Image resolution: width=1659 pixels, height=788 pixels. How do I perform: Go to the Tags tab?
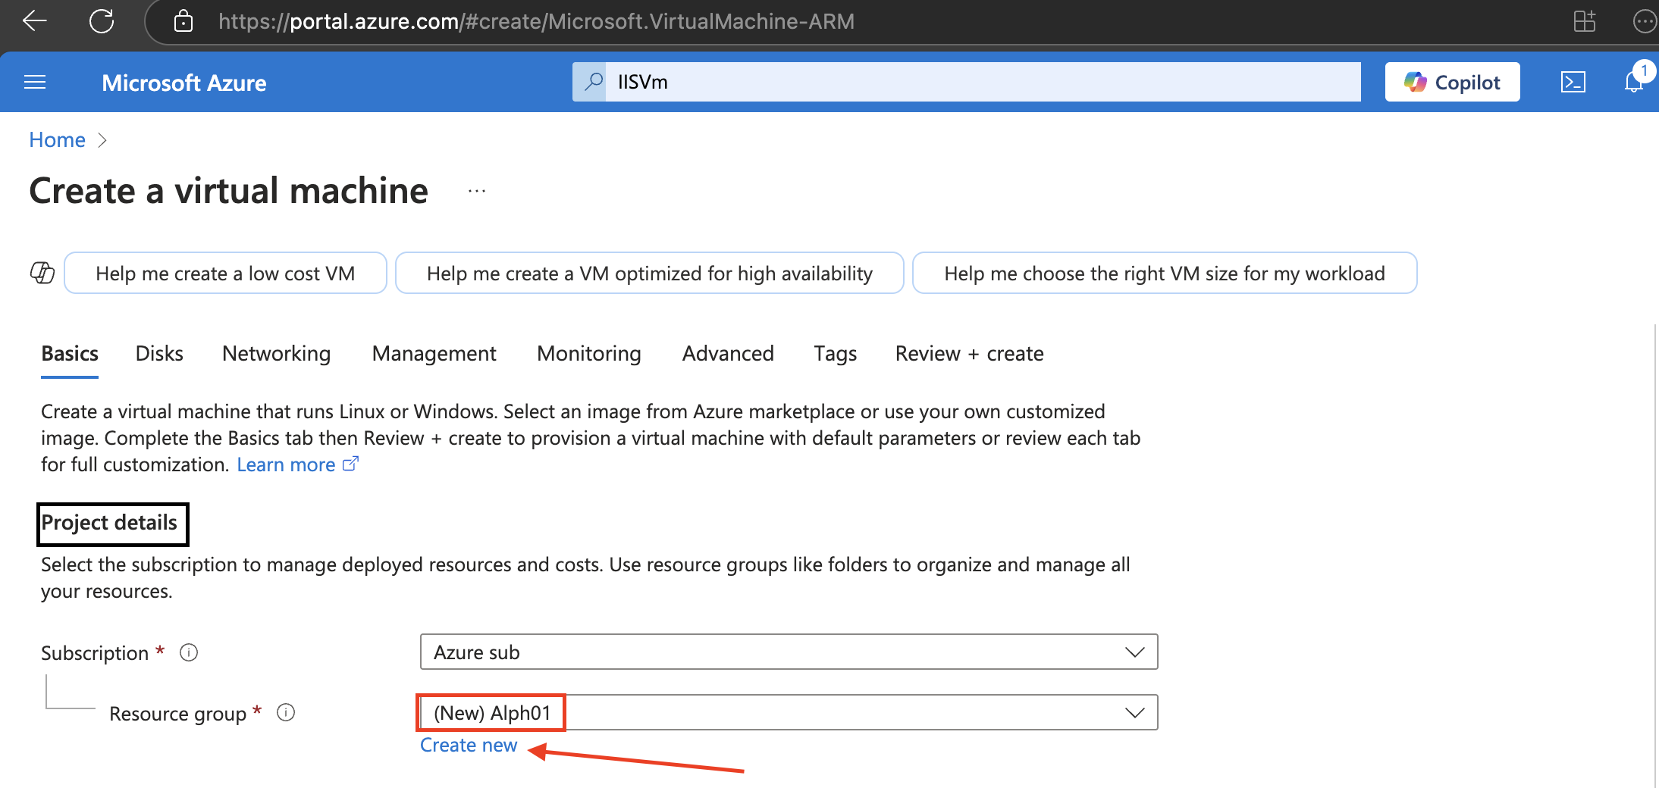point(836,354)
